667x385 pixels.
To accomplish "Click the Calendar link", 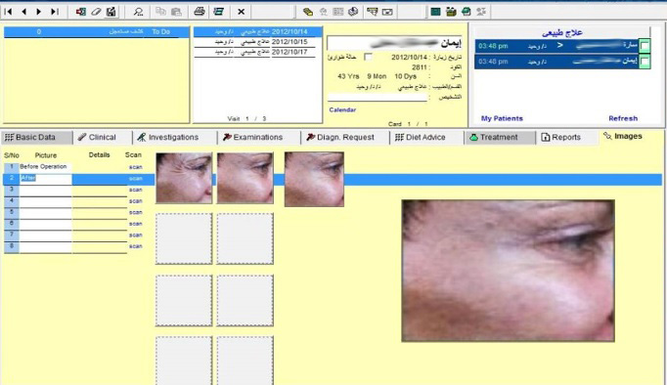I will [x=342, y=109].
